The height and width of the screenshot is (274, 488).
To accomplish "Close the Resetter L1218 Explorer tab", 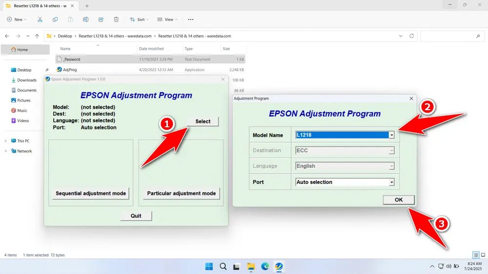I will tap(72, 6).
